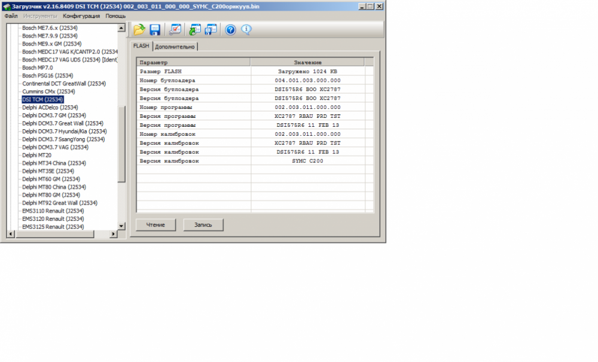Click the Номер программы row label
This screenshot has height=362, width=598.
click(166, 107)
